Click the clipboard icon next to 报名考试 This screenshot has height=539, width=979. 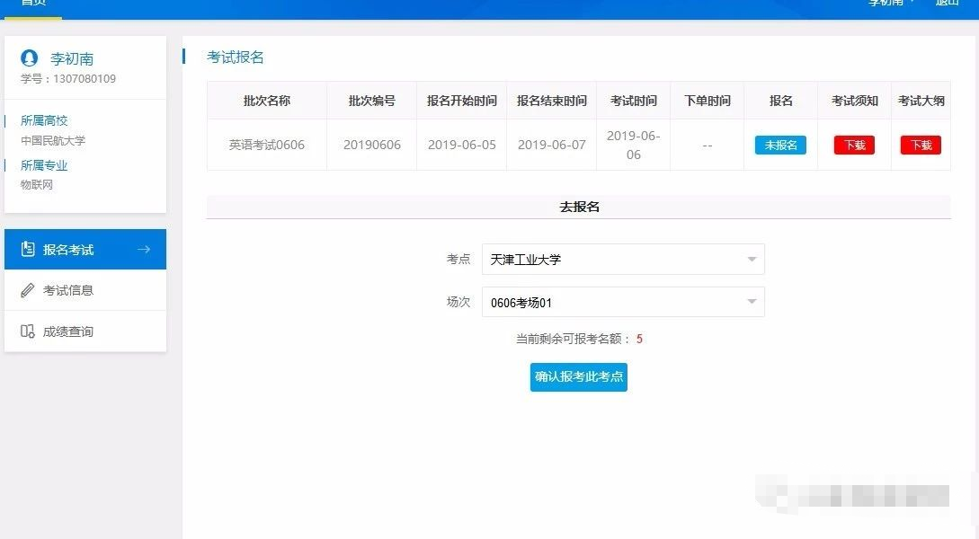click(28, 250)
